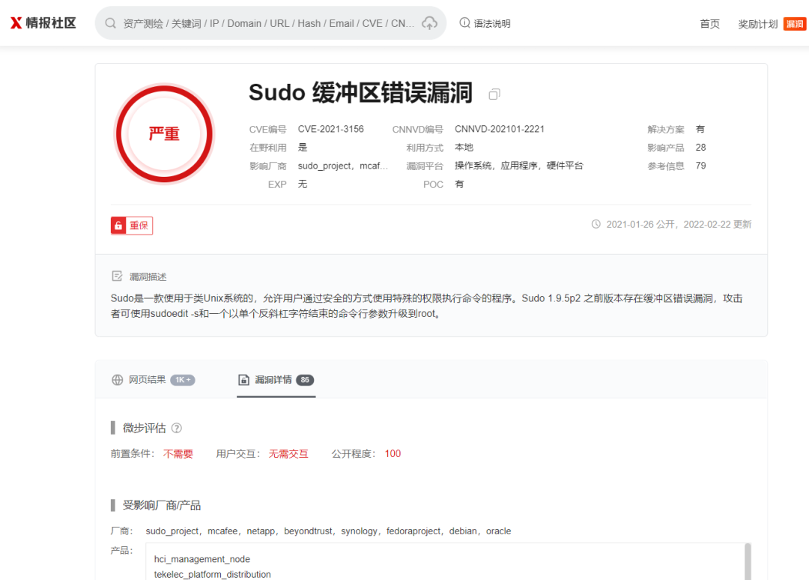Viewport: 809px width, 580px height.
Task: Click the question mark beside 微步评估
Action: [177, 428]
